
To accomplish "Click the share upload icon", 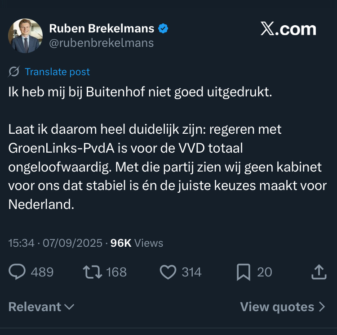I will click(x=318, y=272).
